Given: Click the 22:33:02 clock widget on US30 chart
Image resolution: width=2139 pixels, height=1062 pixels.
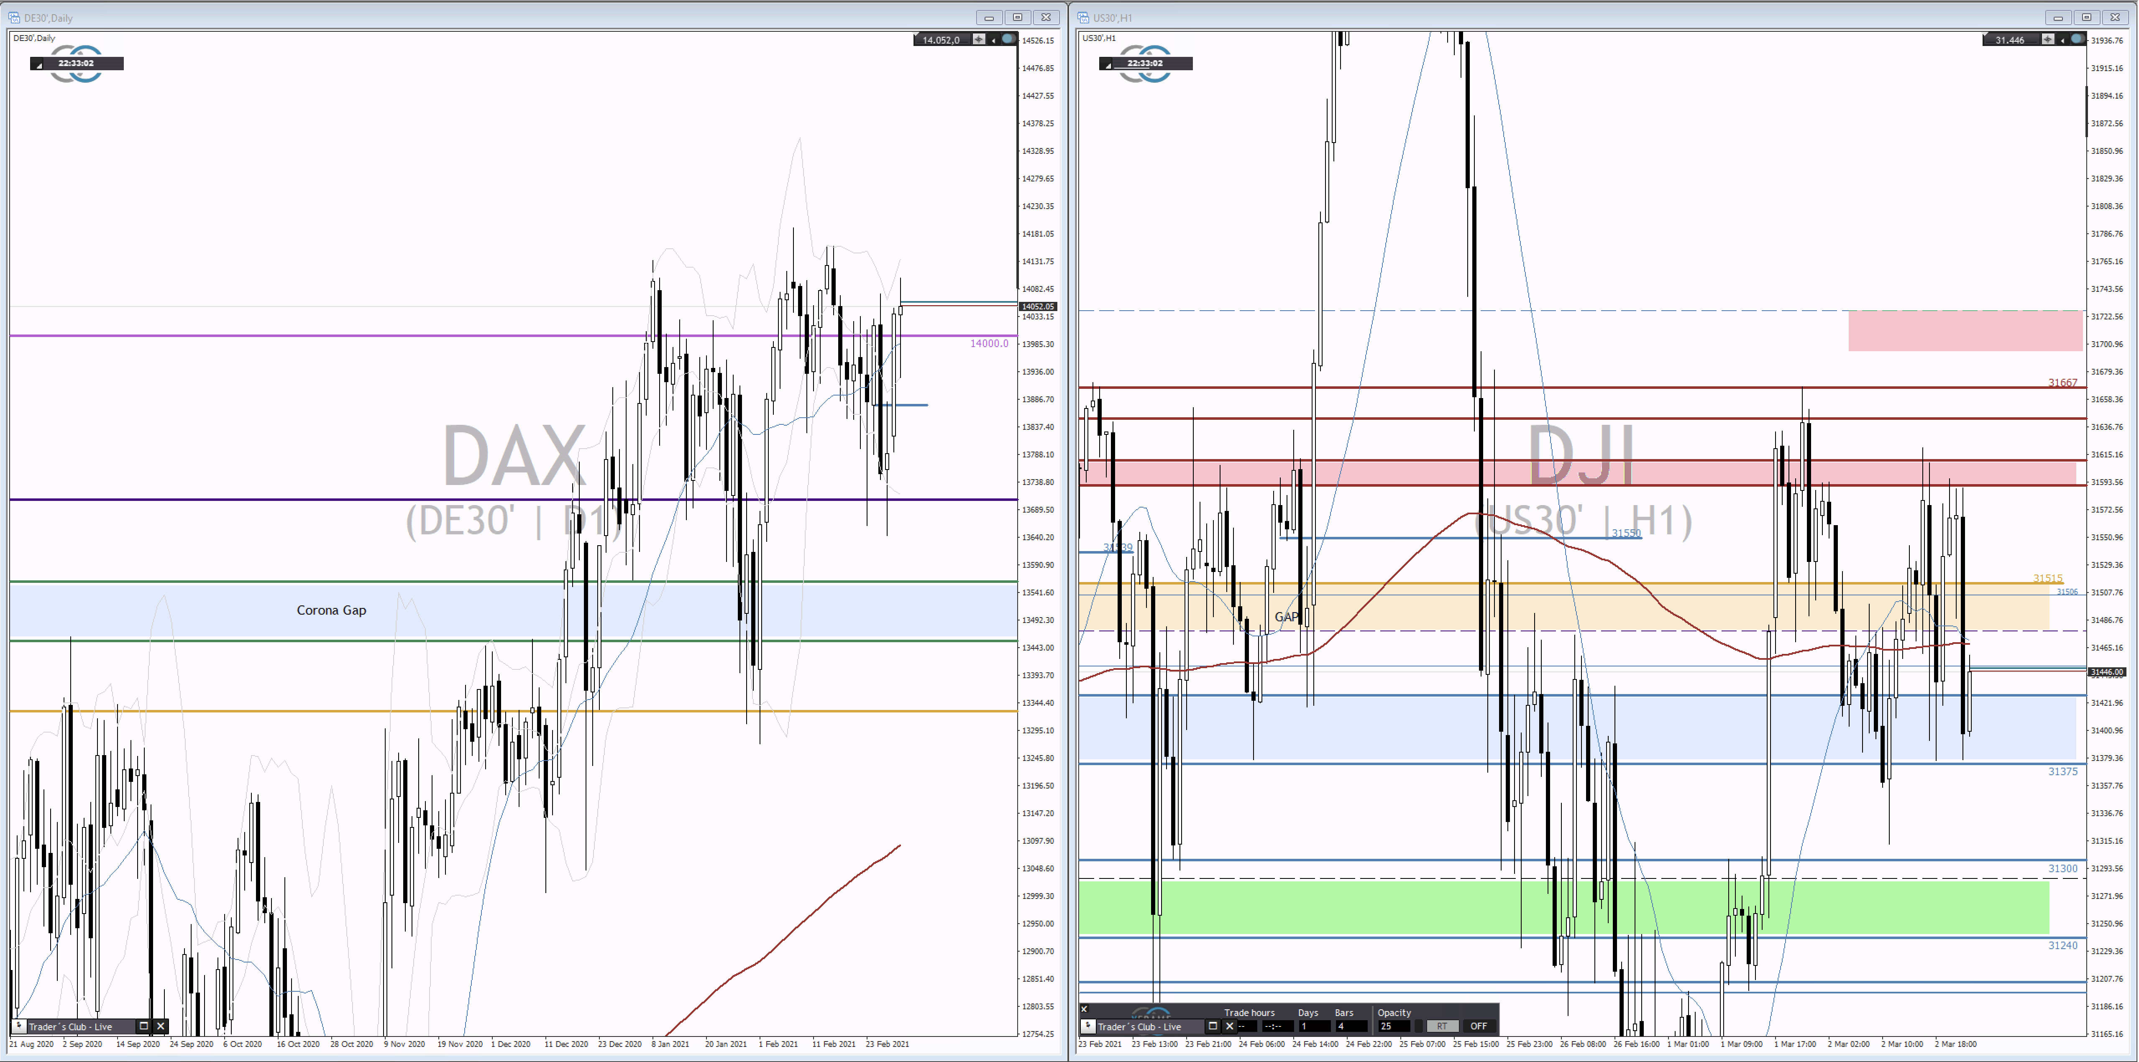Looking at the screenshot, I should point(1146,63).
